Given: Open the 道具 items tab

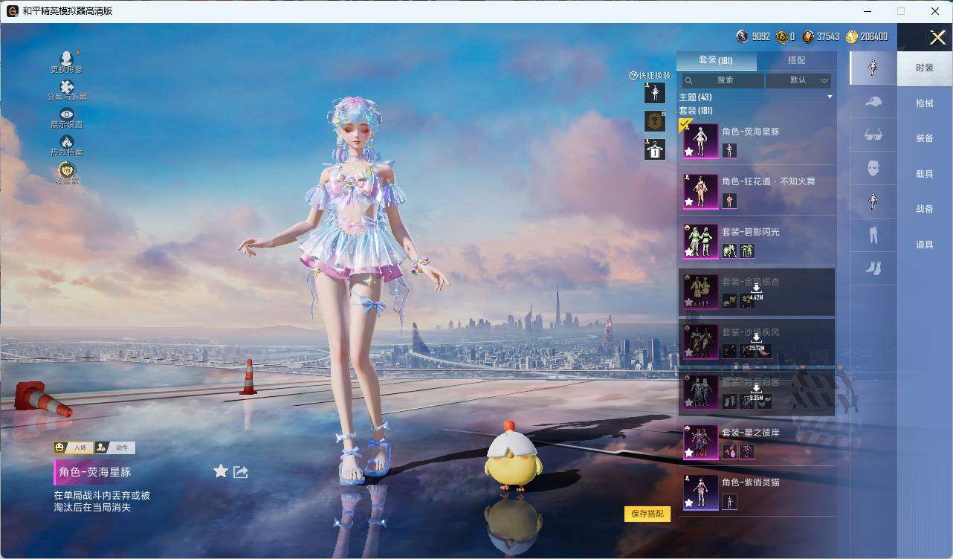Looking at the screenshot, I should pos(925,245).
